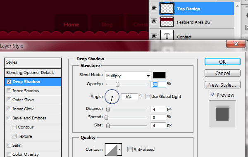Uncheck the Drop Shadow checkbox
The width and height of the screenshot is (248, 157).
9,81
